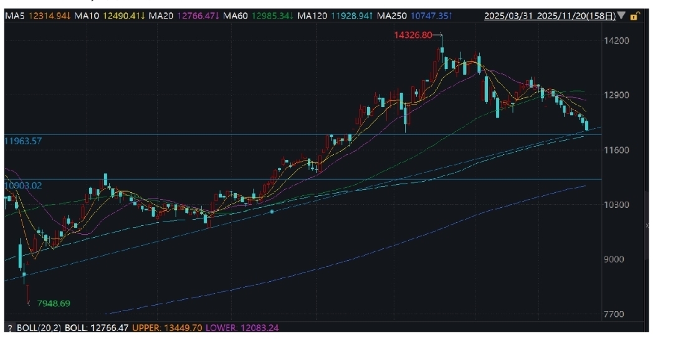Screen dimensions: 673x341
Task: Click the 7700 price axis label
Action: (x=614, y=314)
